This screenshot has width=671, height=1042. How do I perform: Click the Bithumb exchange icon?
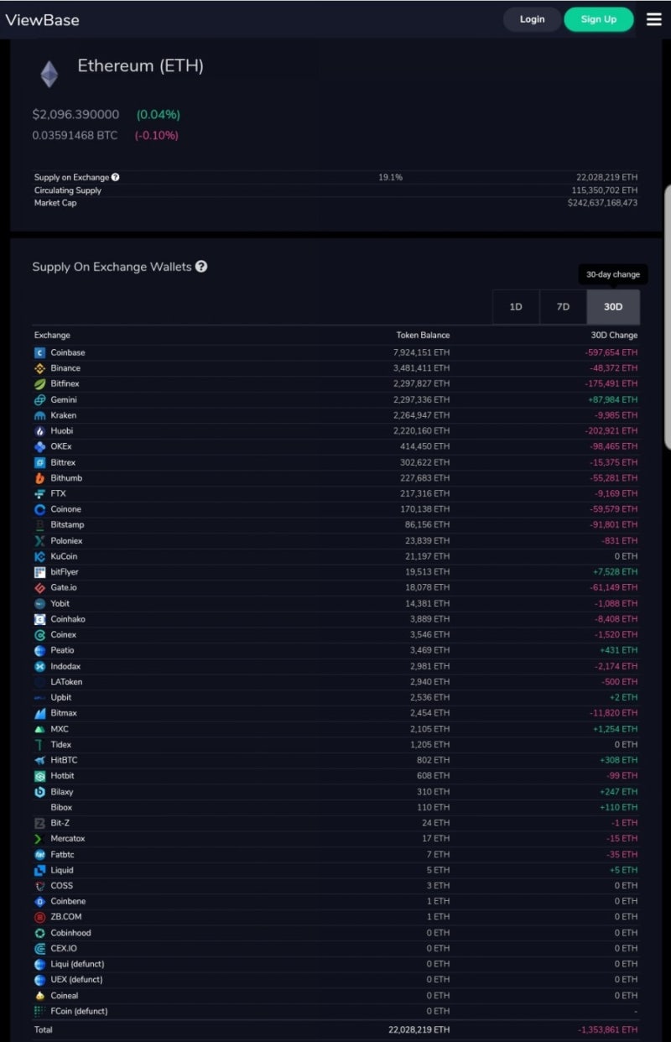39,478
